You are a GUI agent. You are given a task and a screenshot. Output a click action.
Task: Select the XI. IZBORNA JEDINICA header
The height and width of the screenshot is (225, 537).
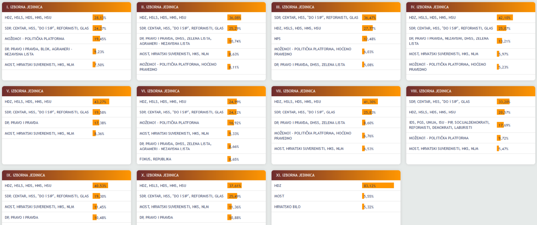click(336, 175)
